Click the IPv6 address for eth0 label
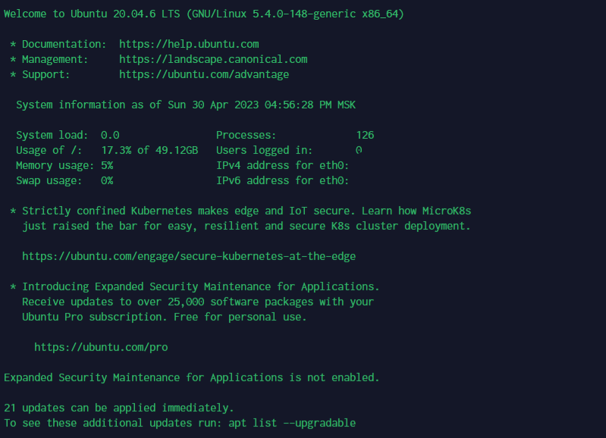The height and width of the screenshot is (438, 606). coord(282,181)
